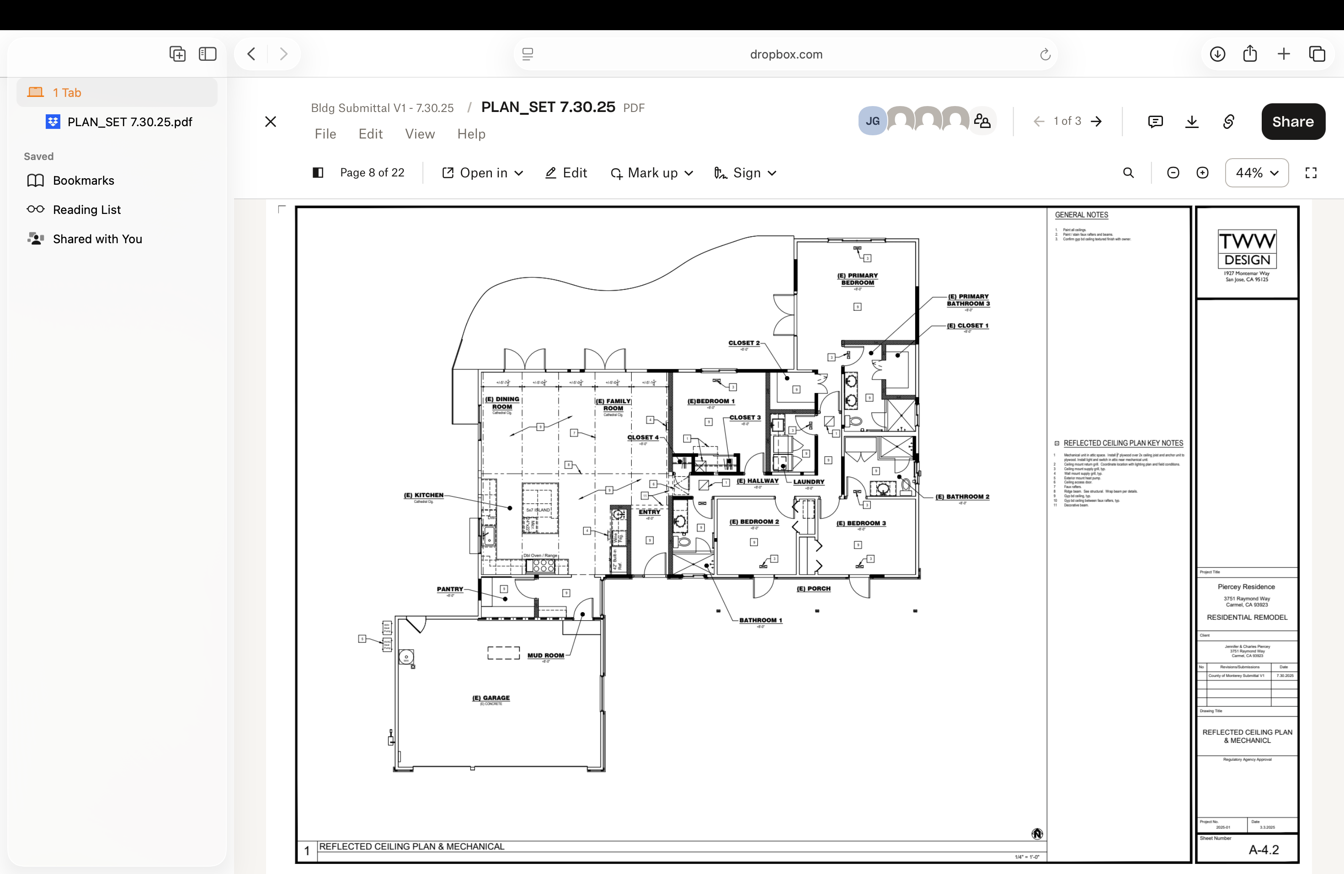Open the comments panel icon
The image size is (1344, 874).
pos(1155,122)
